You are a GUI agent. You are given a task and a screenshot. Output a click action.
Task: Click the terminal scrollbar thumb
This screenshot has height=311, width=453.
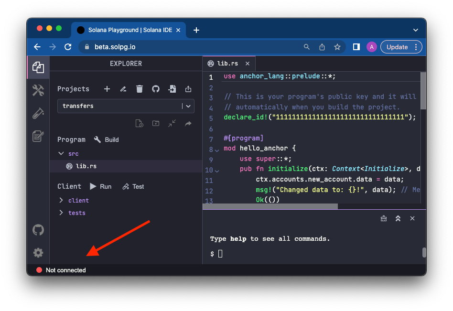[424, 252]
